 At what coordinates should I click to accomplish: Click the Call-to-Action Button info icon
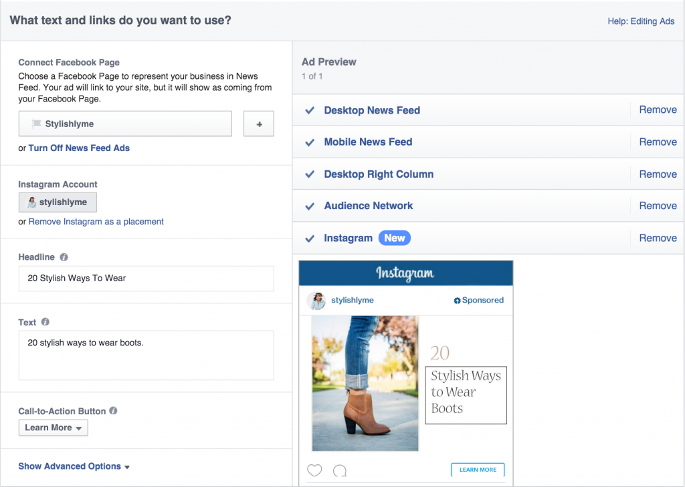pyautogui.click(x=113, y=411)
